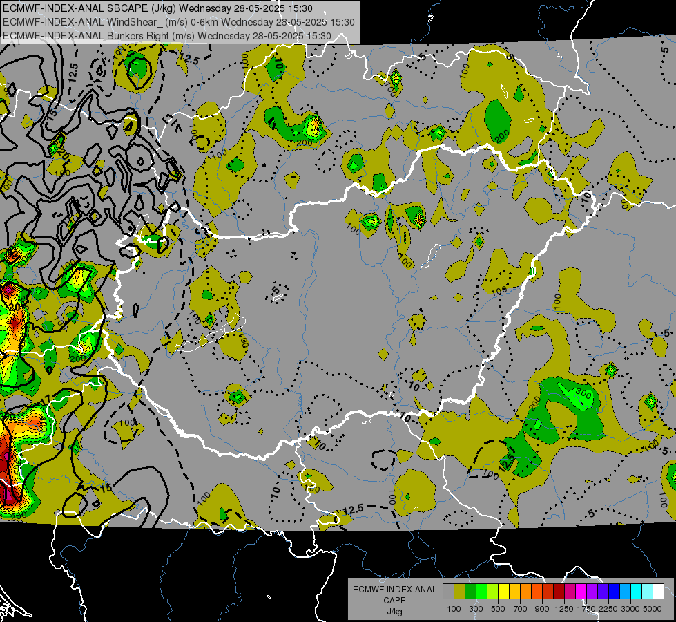
Task: Select the pure yellow legend swatch
Action: coord(503,591)
